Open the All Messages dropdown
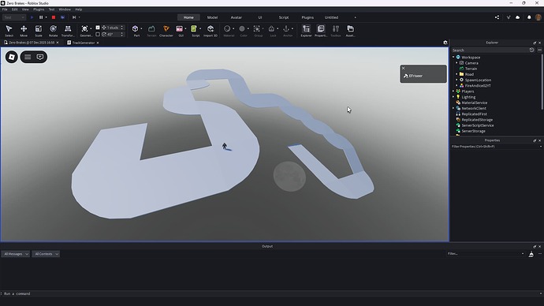 coord(16,254)
